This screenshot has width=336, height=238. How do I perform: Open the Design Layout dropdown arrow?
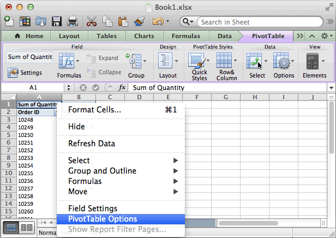pos(176,61)
